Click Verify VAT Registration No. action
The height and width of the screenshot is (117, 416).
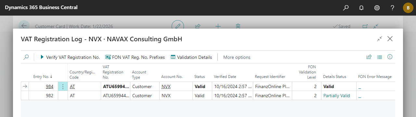click(70, 57)
